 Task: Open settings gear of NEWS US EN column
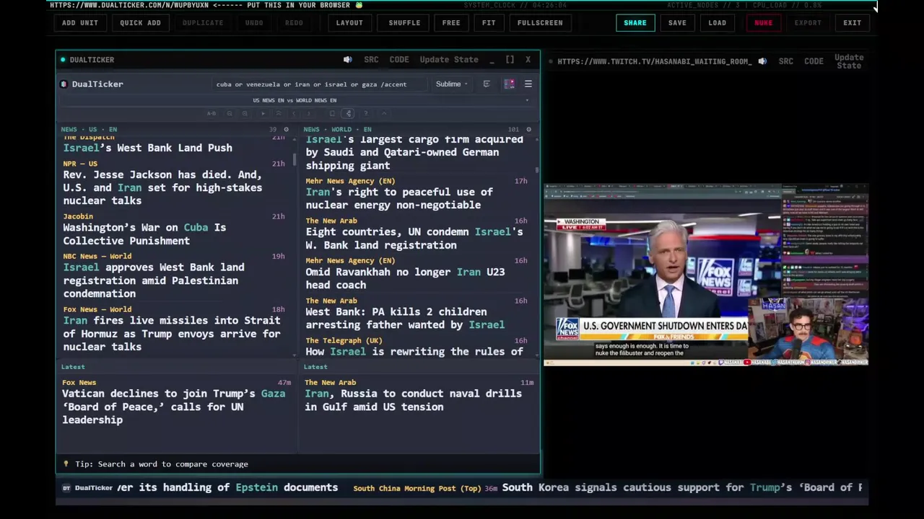pos(286,130)
